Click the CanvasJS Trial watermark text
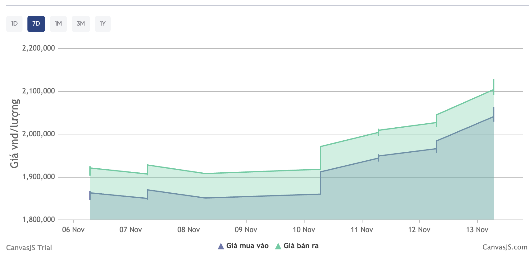The image size is (532, 259). point(29,248)
